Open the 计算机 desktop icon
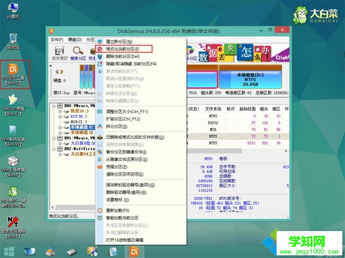Image resolution: width=345 pixels, height=258 pixels. pyautogui.click(x=13, y=11)
